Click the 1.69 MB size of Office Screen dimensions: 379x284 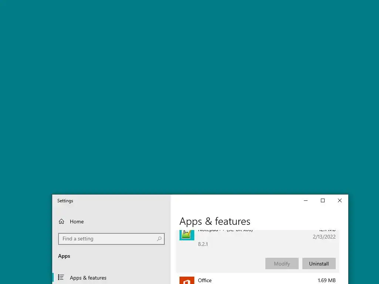tap(326, 280)
